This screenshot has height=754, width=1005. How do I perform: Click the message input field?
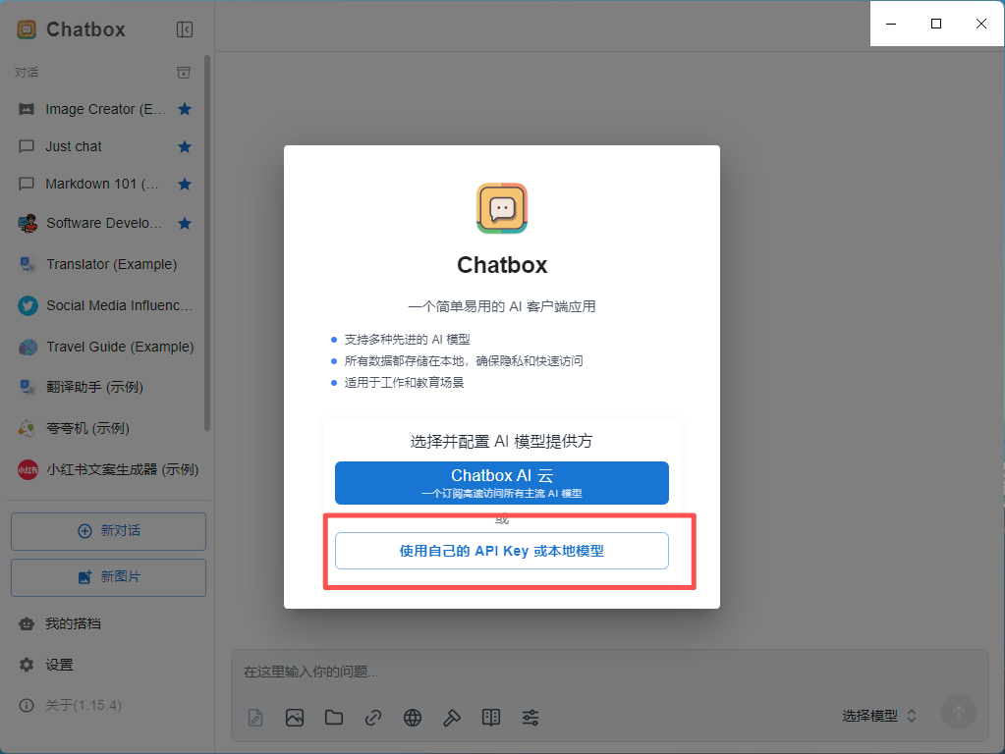click(x=491, y=672)
